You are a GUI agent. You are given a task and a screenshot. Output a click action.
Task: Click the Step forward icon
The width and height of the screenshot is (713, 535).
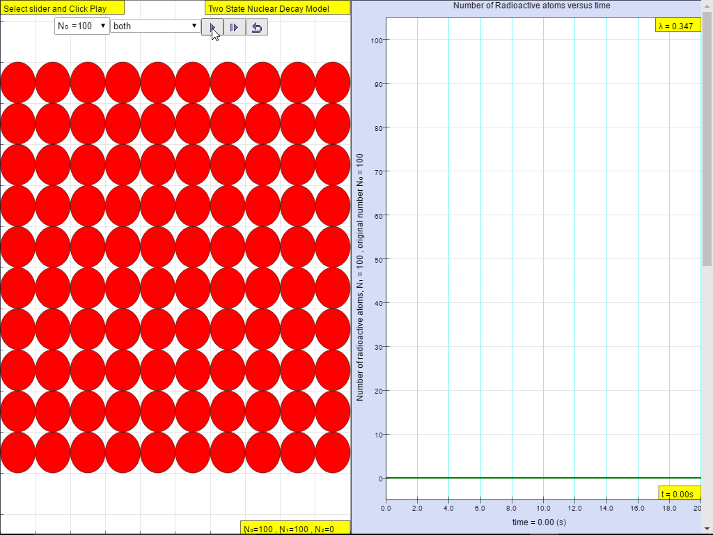click(x=235, y=26)
